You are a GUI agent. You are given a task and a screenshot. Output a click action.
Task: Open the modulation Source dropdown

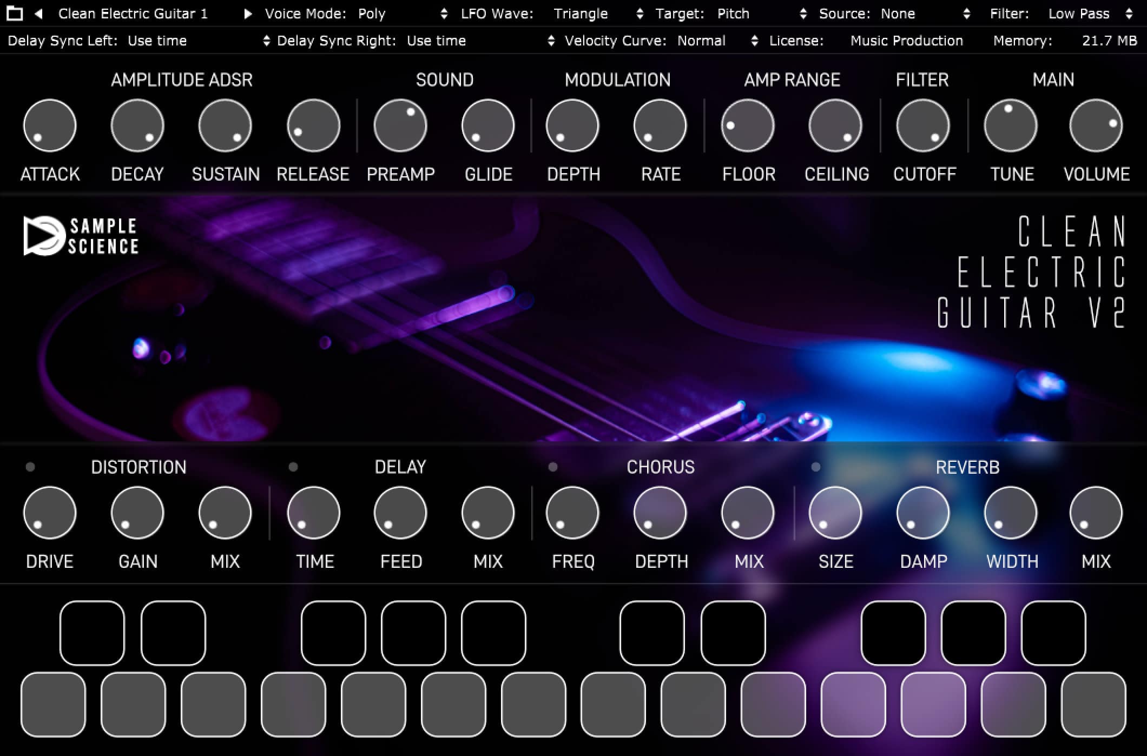[x=926, y=14]
